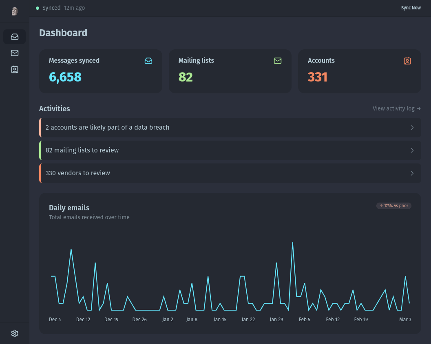Click Sync Now button
This screenshot has width=431, height=344.
point(411,8)
